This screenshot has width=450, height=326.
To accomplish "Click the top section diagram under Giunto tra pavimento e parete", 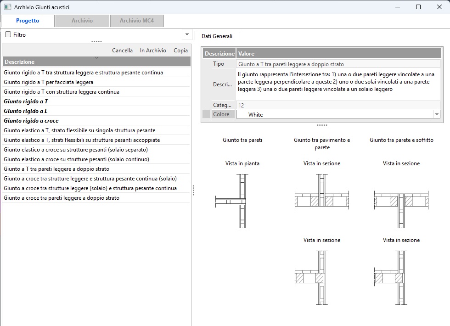I will click(321, 201).
